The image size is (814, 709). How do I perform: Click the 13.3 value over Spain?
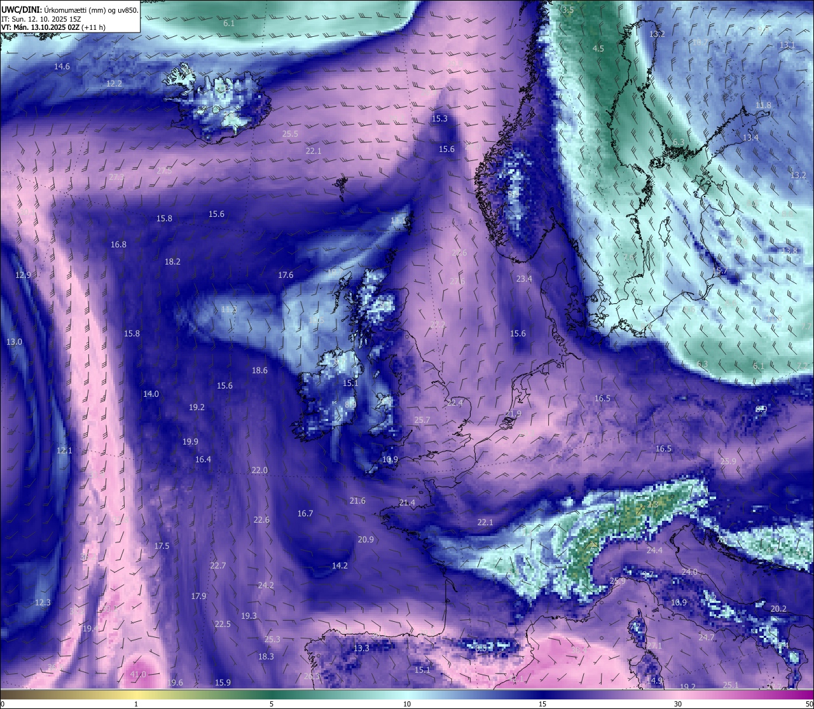[361, 648]
